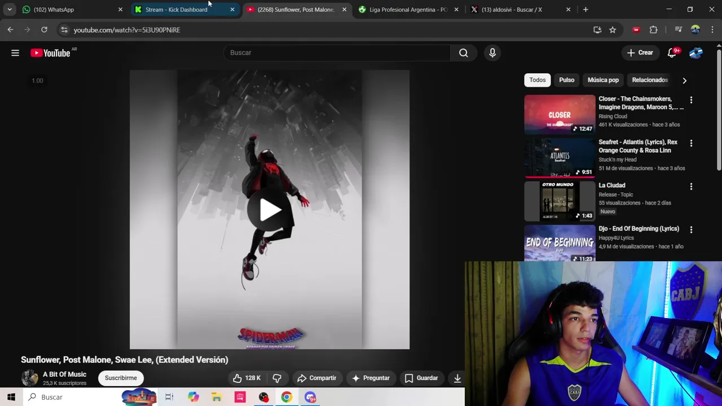Close the Kick Dashboard tab
The height and width of the screenshot is (406, 722).
(x=232, y=10)
